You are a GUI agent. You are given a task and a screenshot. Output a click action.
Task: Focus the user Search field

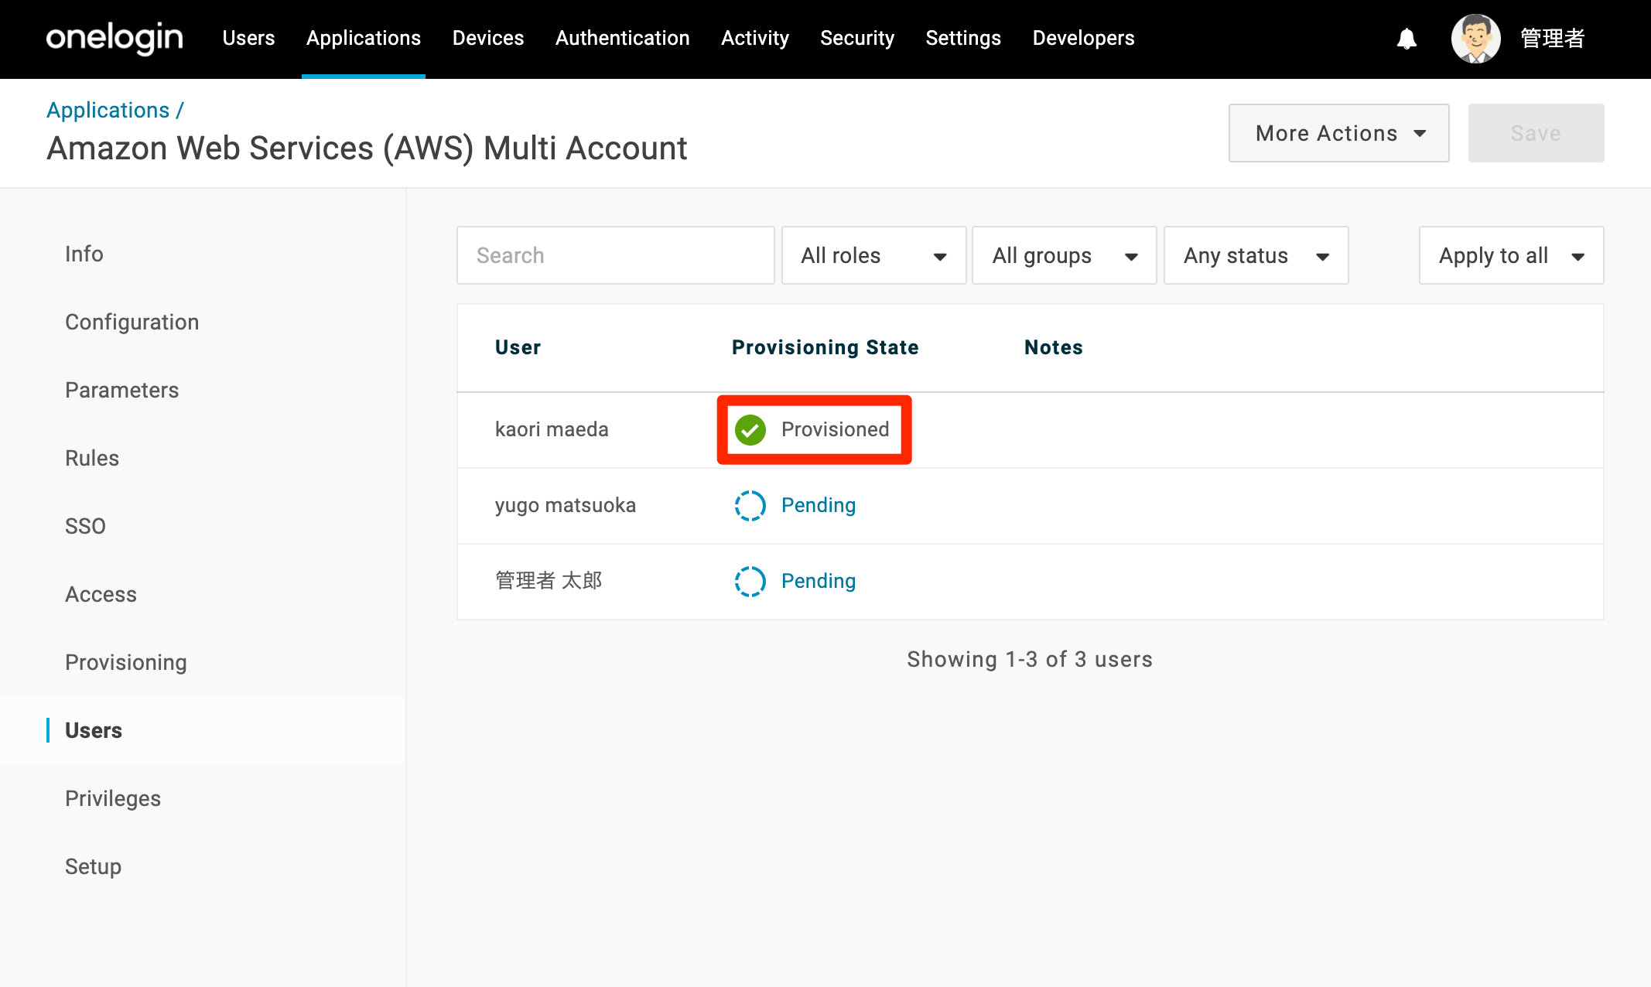[x=615, y=255]
